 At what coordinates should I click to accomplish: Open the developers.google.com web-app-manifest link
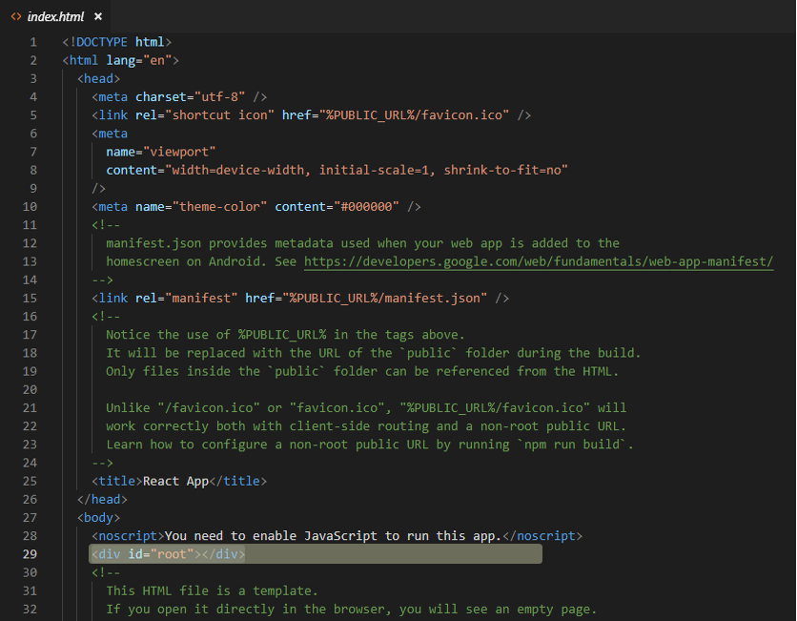coord(539,261)
